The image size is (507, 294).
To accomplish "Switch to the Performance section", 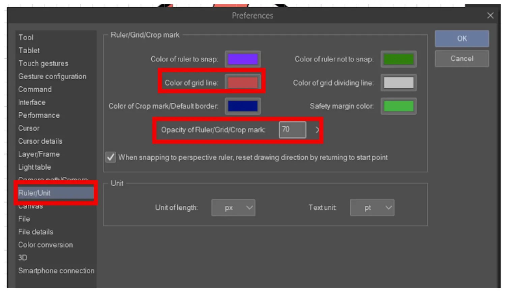I will 39,115.
